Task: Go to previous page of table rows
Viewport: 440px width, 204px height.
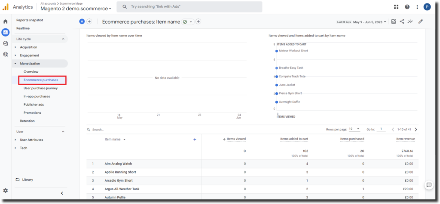Action: click(393, 129)
